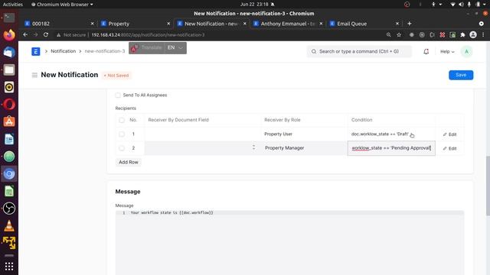Go to the app home logo
Image resolution: width=490 pixels, height=275 pixels.
[x=36, y=51]
